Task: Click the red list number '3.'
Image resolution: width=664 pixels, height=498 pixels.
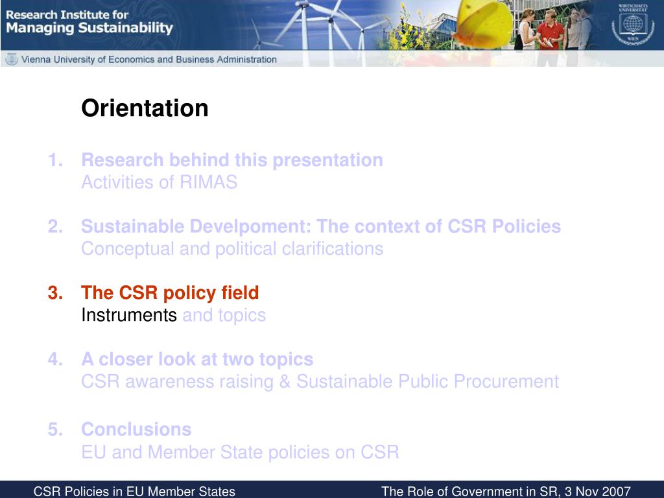Action: coord(56,293)
